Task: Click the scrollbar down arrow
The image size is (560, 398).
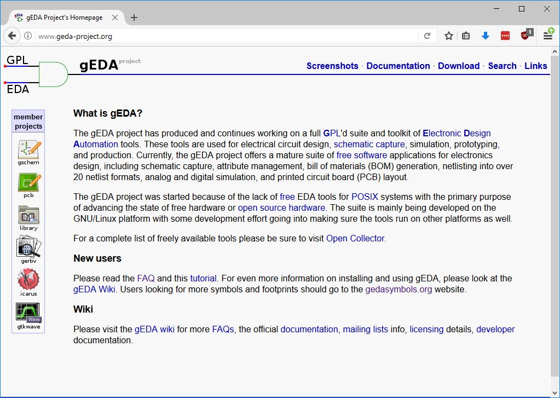Action: coord(555,393)
